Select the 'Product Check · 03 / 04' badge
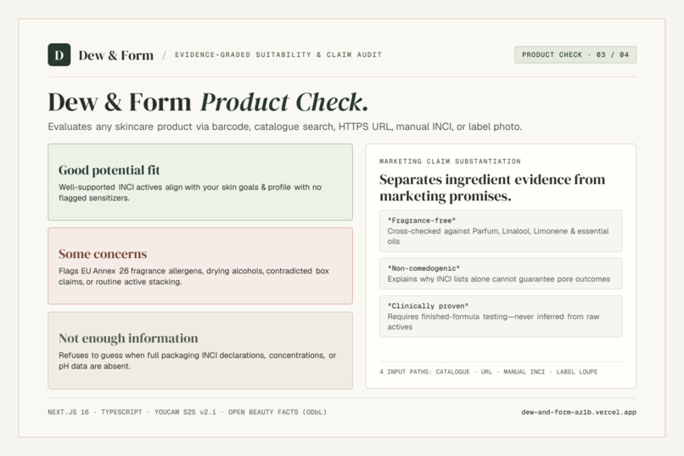 (575, 54)
